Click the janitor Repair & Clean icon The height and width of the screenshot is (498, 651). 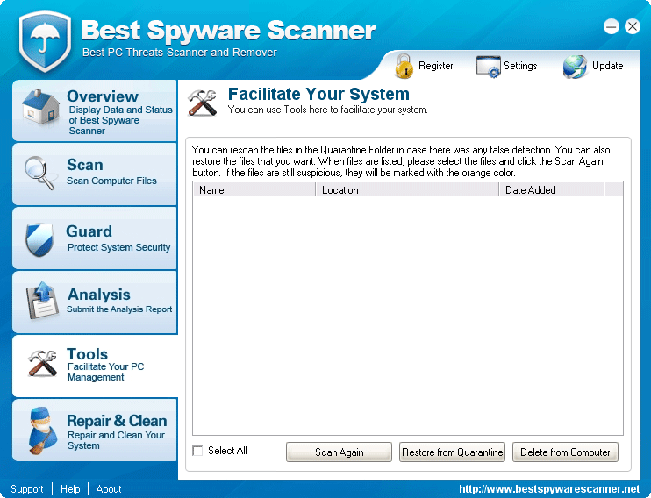click(x=43, y=430)
